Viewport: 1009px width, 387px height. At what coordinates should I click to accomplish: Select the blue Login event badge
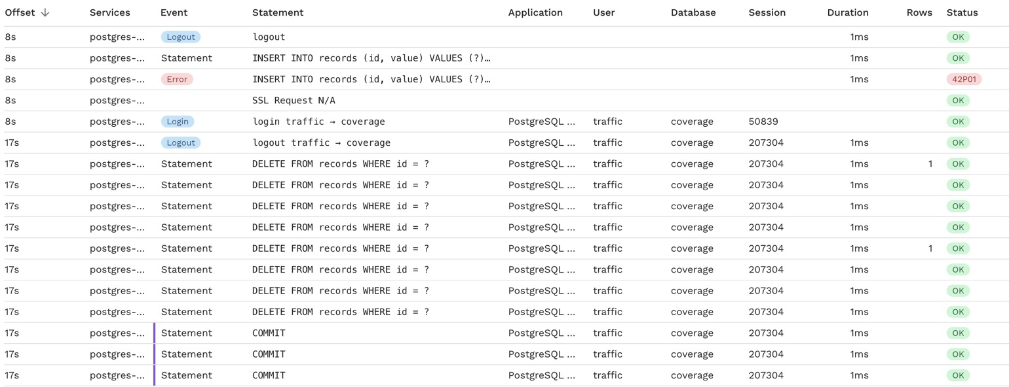click(x=178, y=122)
